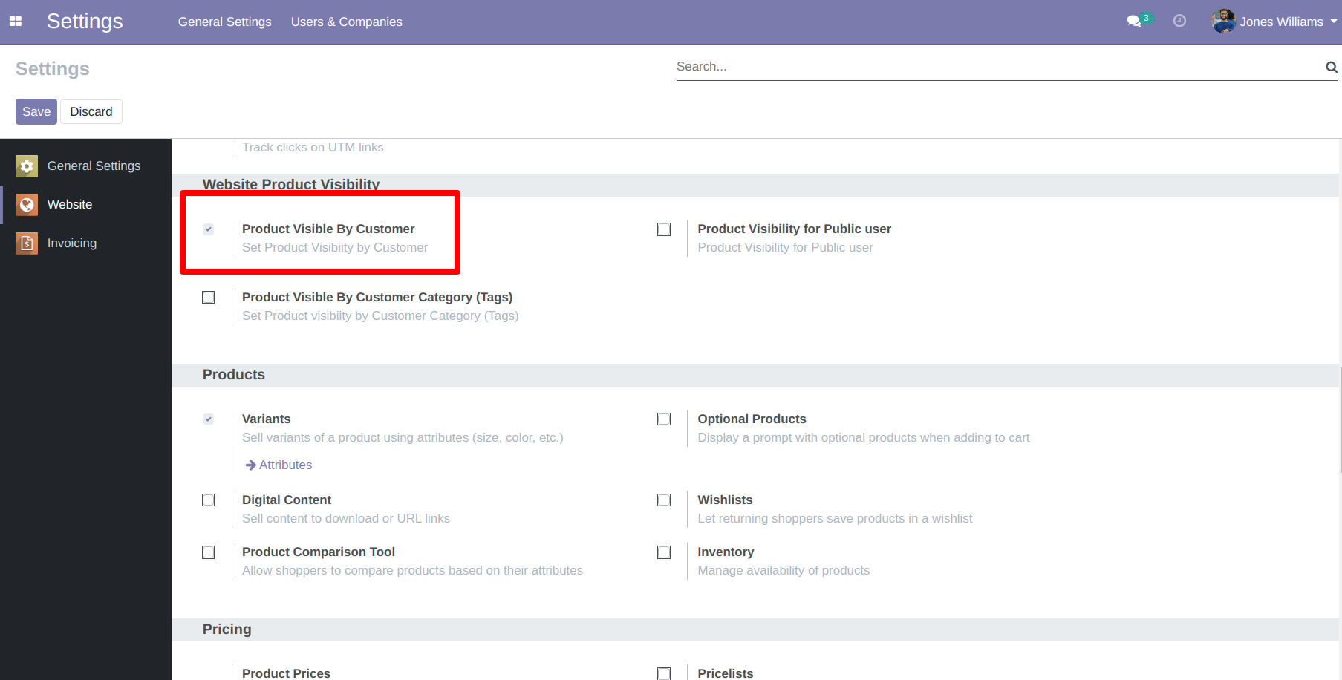Click Jones Williams user avatar
1342x680 pixels.
tap(1223, 22)
